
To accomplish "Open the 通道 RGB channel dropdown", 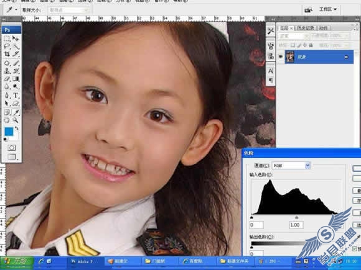I will click(291, 165).
